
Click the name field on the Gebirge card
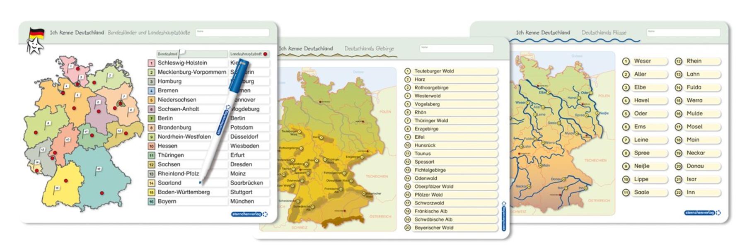[456, 49]
